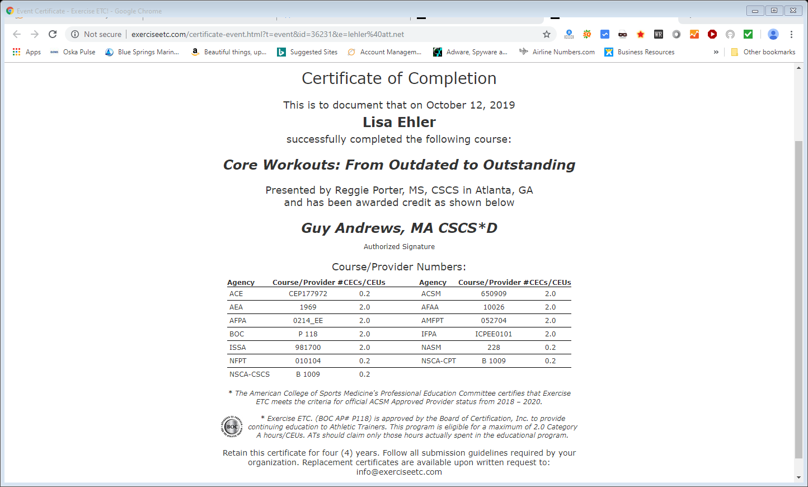Open the Suggested Sites bookmark
This screenshot has height=487, width=808.
308,52
